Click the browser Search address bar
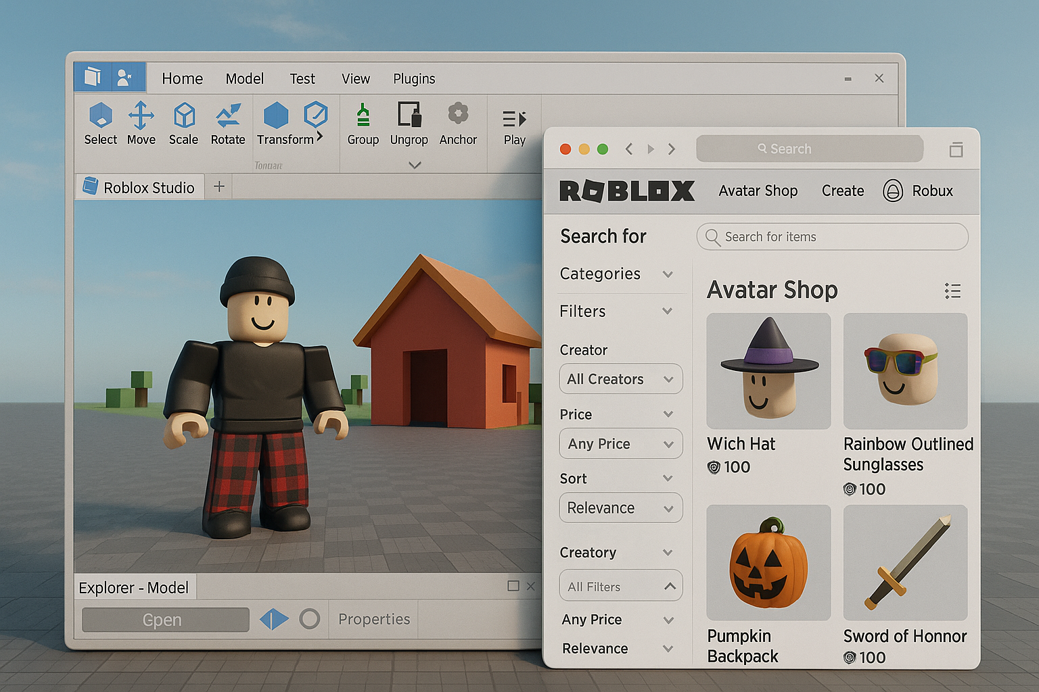Image resolution: width=1039 pixels, height=692 pixels. pyautogui.click(x=810, y=149)
